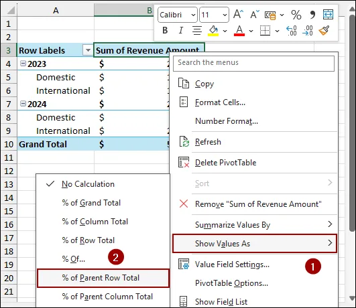
Task: Toggle Bold in the mini toolbar
Action: click(165, 30)
